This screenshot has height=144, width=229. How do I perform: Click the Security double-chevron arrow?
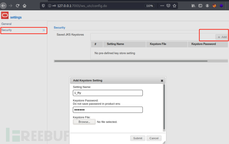[43, 30]
